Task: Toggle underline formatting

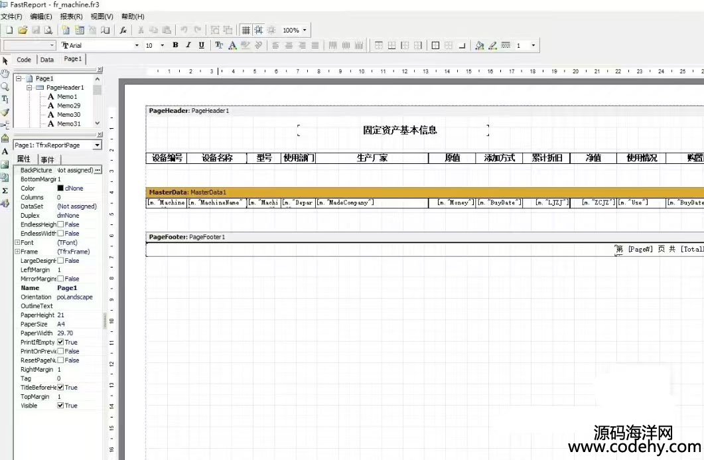Action: coord(202,45)
